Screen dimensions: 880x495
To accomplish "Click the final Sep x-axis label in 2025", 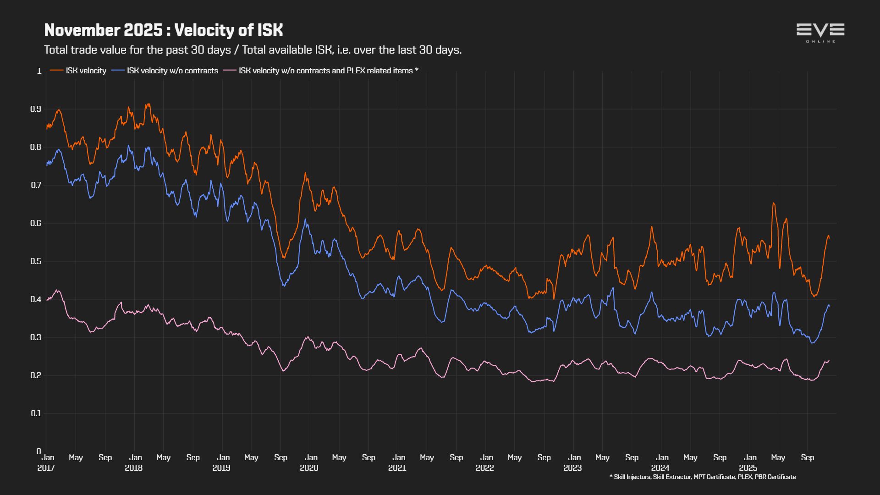I will pos(808,457).
